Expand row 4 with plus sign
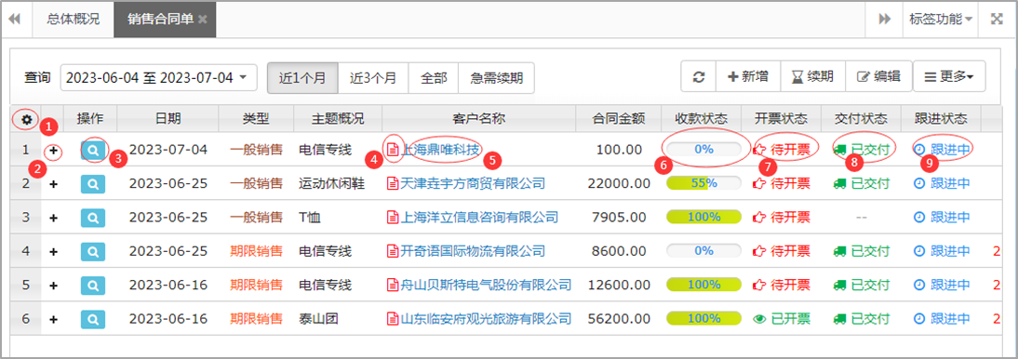Screen dimensions: 1018x359 pos(54,252)
